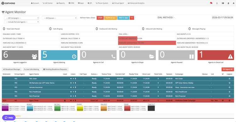Viewport: 236px width, 122px height.
Task: Click the Agents In Dead Call tile
Action: point(216,55)
